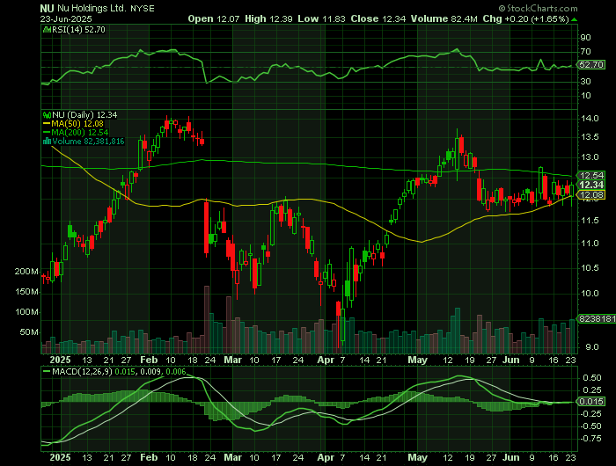Click the RSI 70 level label
This screenshot has width=616, height=466.
(x=586, y=52)
